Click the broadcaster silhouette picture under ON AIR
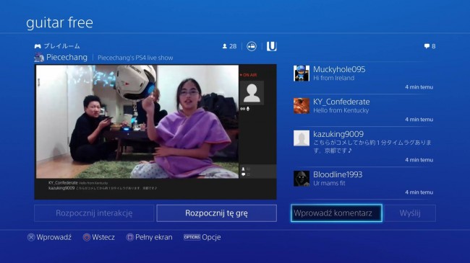Viewport: 470px width, 263px height. tap(252, 93)
